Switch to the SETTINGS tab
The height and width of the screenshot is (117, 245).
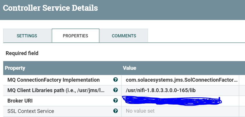tap(27, 36)
